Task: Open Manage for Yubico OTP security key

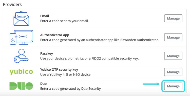Action: coord(173,72)
